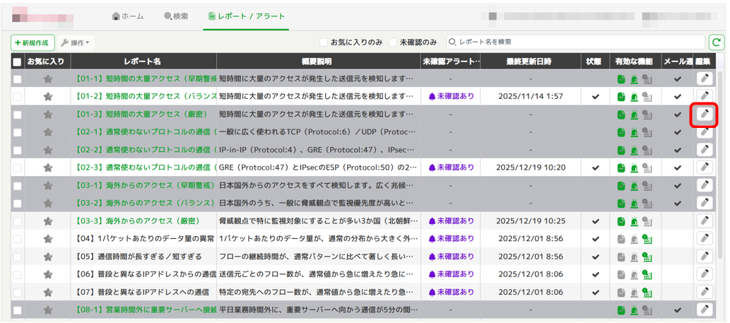Open report 【02-1】通常使わないプロトコルの通信

pos(146,132)
